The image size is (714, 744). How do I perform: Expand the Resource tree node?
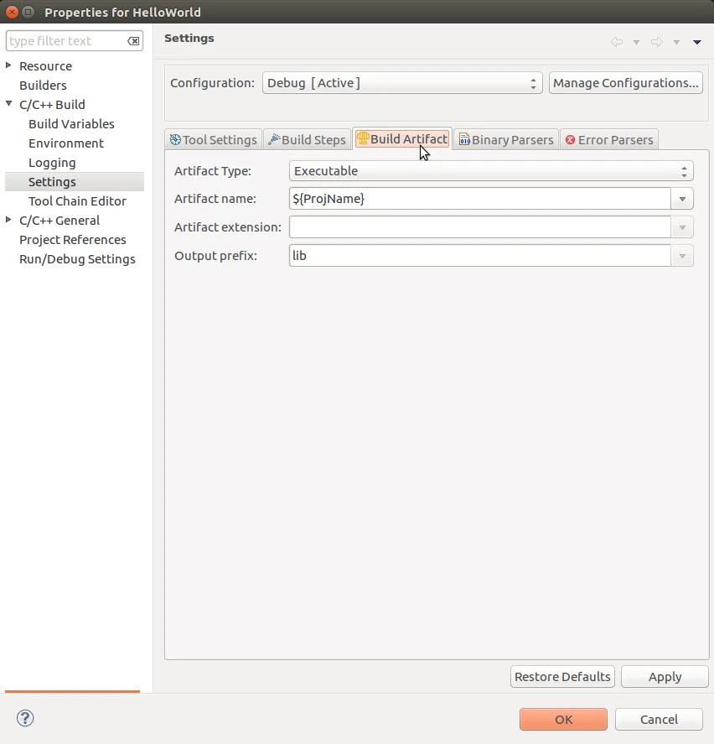click(x=9, y=65)
